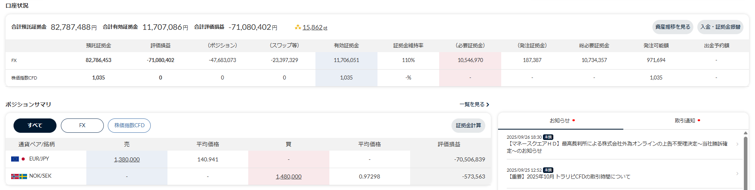Filter positions by FX
This screenshot has width=755, height=190.
coord(82,126)
